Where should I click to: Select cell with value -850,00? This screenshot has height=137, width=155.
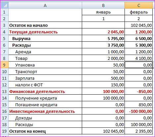[139, 91]
